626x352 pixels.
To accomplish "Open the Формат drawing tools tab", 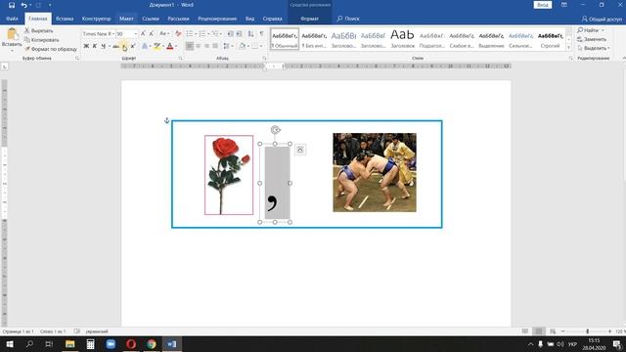I will pos(309,19).
